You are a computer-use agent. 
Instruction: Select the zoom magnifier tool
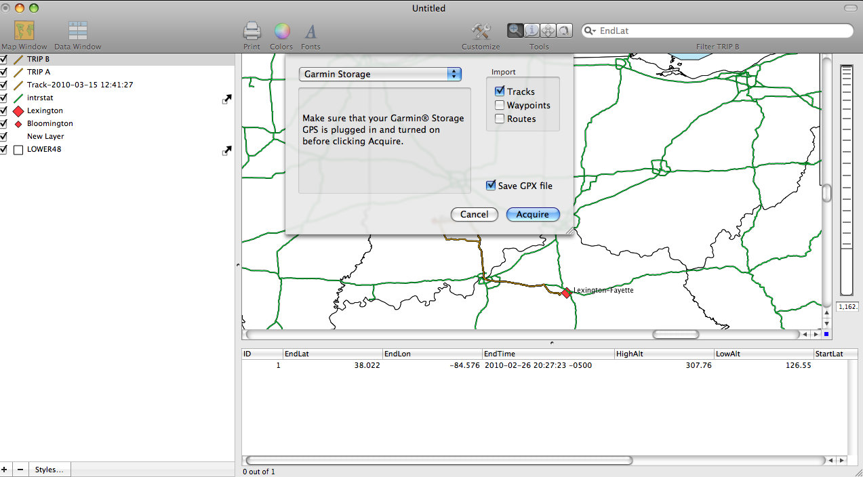pyautogui.click(x=516, y=30)
